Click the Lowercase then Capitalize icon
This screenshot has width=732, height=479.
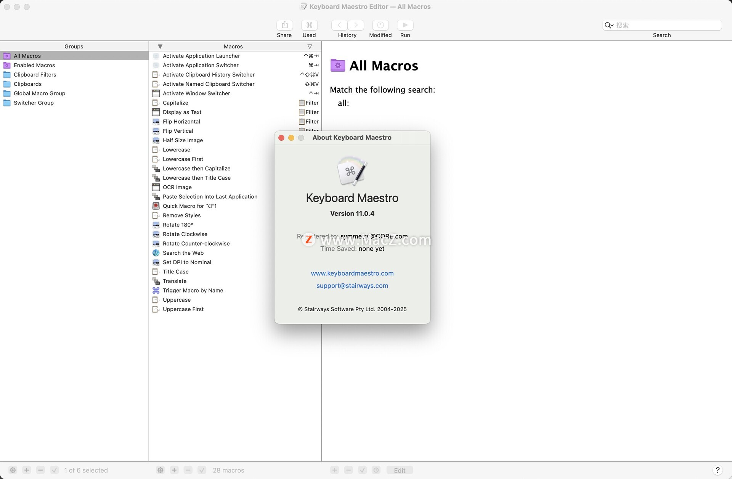[x=156, y=169]
